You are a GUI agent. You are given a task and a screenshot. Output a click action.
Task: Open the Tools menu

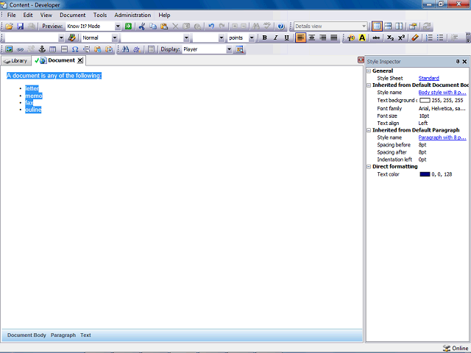pyautogui.click(x=100, y=15)
